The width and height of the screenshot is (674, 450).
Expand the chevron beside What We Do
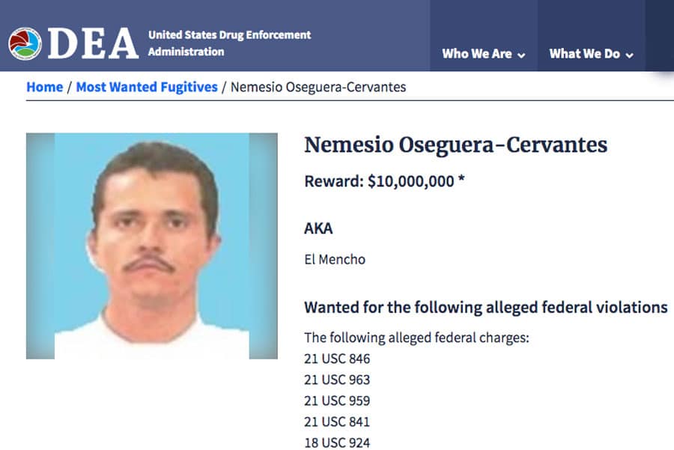629,55
